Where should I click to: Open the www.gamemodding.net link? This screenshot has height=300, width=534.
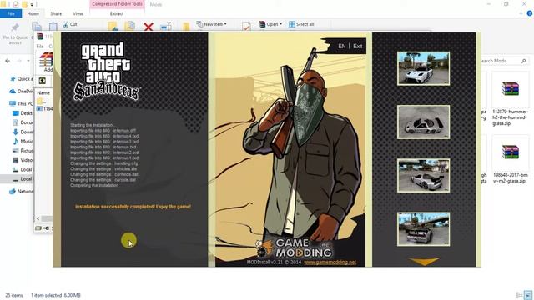[x=330, y=262]
